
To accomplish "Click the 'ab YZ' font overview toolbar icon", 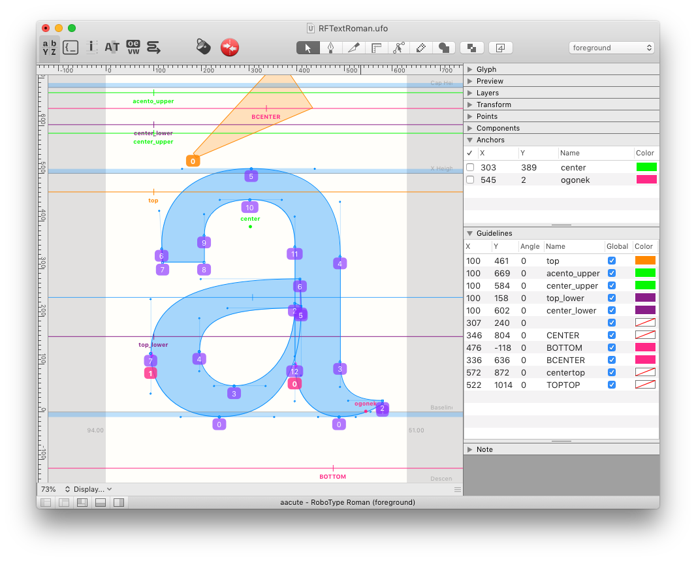I will tap(49, 48).
